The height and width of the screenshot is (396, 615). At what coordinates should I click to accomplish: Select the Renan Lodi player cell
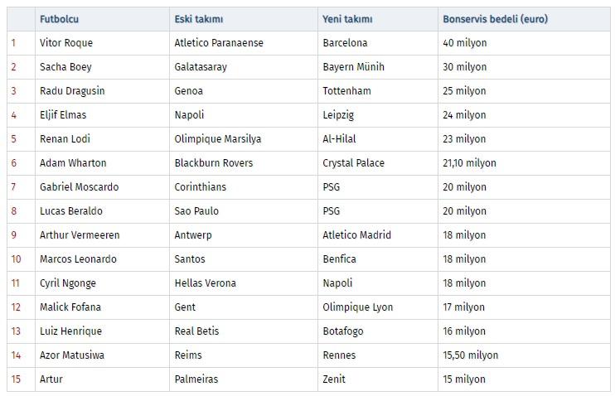(65, 139)
